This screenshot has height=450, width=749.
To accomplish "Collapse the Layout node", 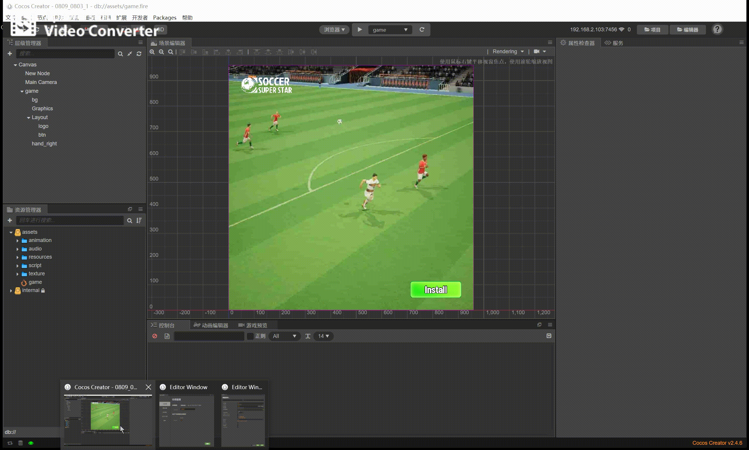I will [28, 118].
